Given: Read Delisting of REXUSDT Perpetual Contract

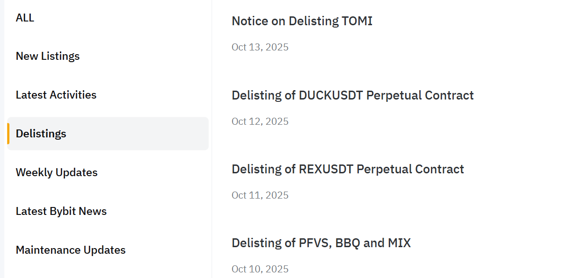Looking at the screenshot, I should click(348, 169).
